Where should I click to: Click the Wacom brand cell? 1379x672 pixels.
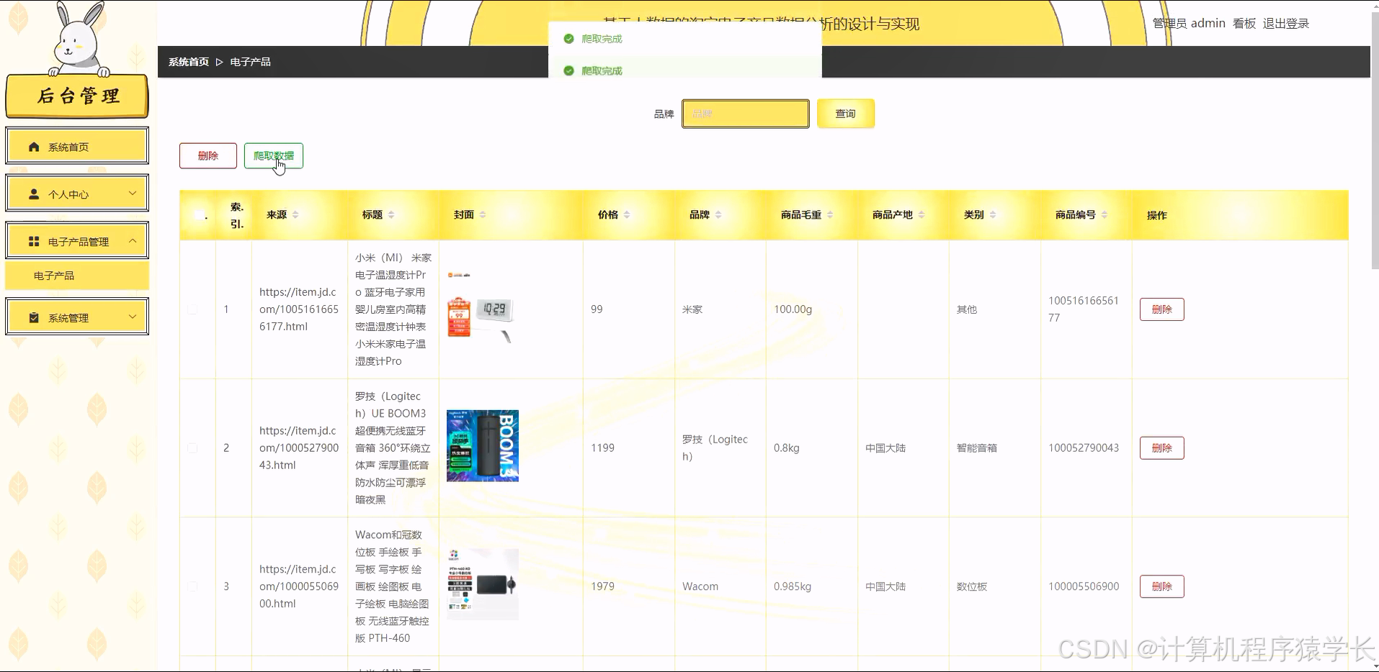(x=700, y=586)
